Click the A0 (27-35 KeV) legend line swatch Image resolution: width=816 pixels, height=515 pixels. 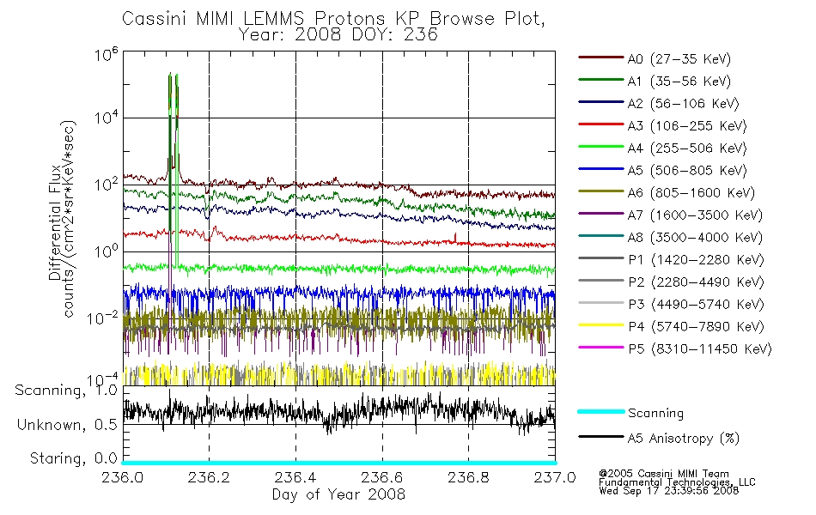click(x=601, y=58)
